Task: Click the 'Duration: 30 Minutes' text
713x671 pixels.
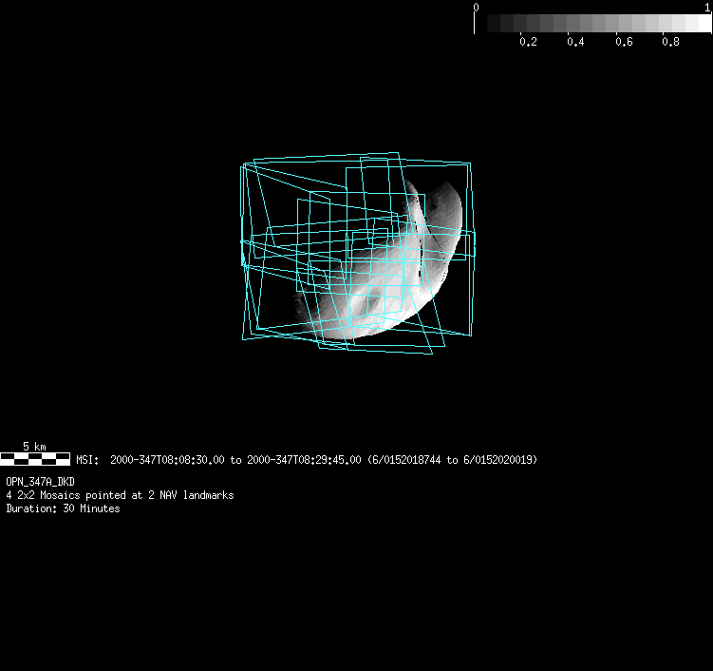Action: click(x=63, y=508)
